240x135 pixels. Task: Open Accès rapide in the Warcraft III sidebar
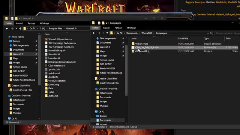click(18, 37)
